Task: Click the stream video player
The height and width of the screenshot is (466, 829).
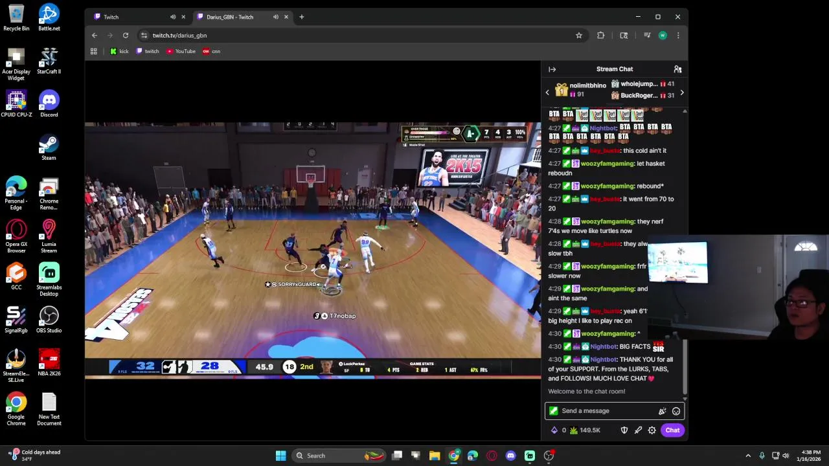Action: (313, 249)
